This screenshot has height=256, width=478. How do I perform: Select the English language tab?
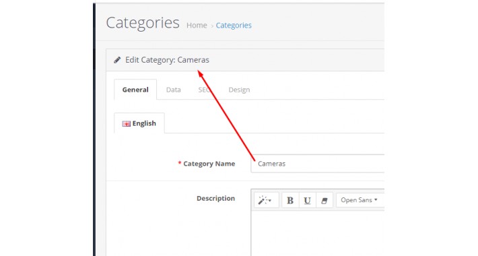(139, 123)
